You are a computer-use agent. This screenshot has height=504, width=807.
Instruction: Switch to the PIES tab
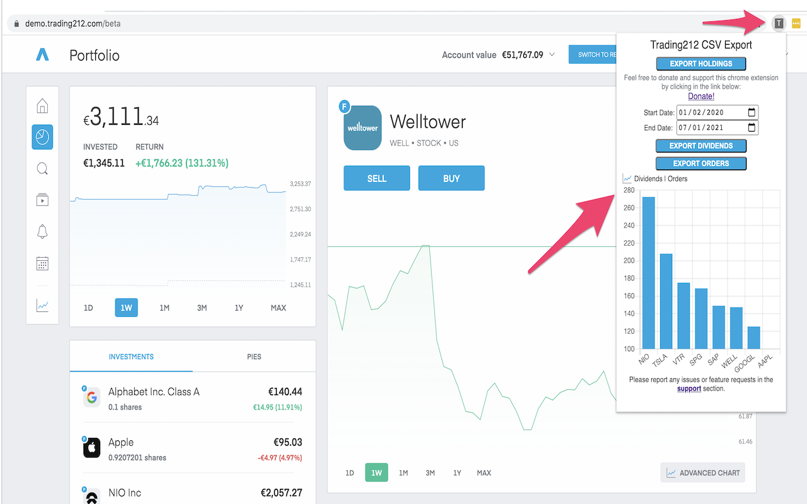coord(253,357)
